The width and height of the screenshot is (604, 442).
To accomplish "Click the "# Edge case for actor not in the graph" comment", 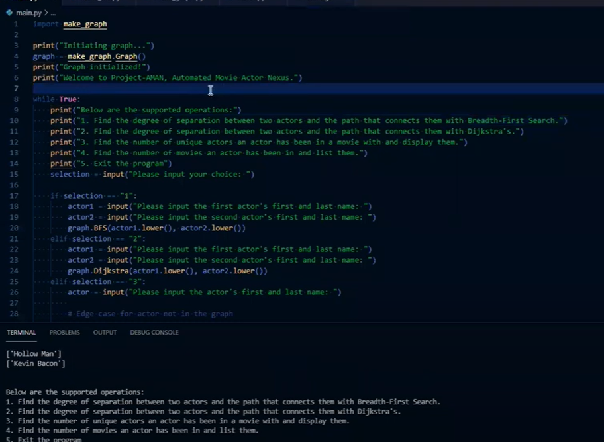I will pyautogui.click(x=150, y=314).
